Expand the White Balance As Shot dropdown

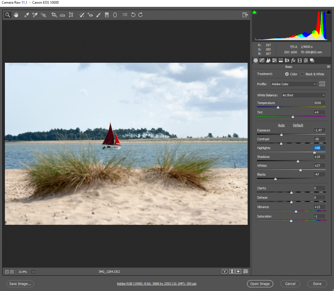[303, 95]
